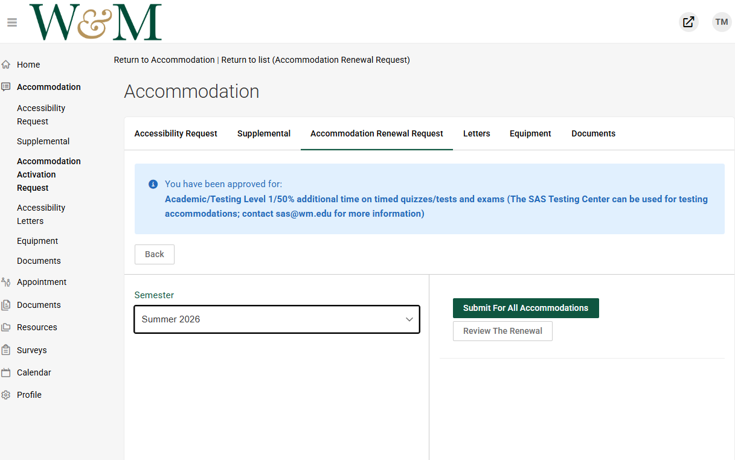Follow Return to list (Accommodation Renewal Request) link
Viewport: 735px width, 460px height.
(316, 60)
